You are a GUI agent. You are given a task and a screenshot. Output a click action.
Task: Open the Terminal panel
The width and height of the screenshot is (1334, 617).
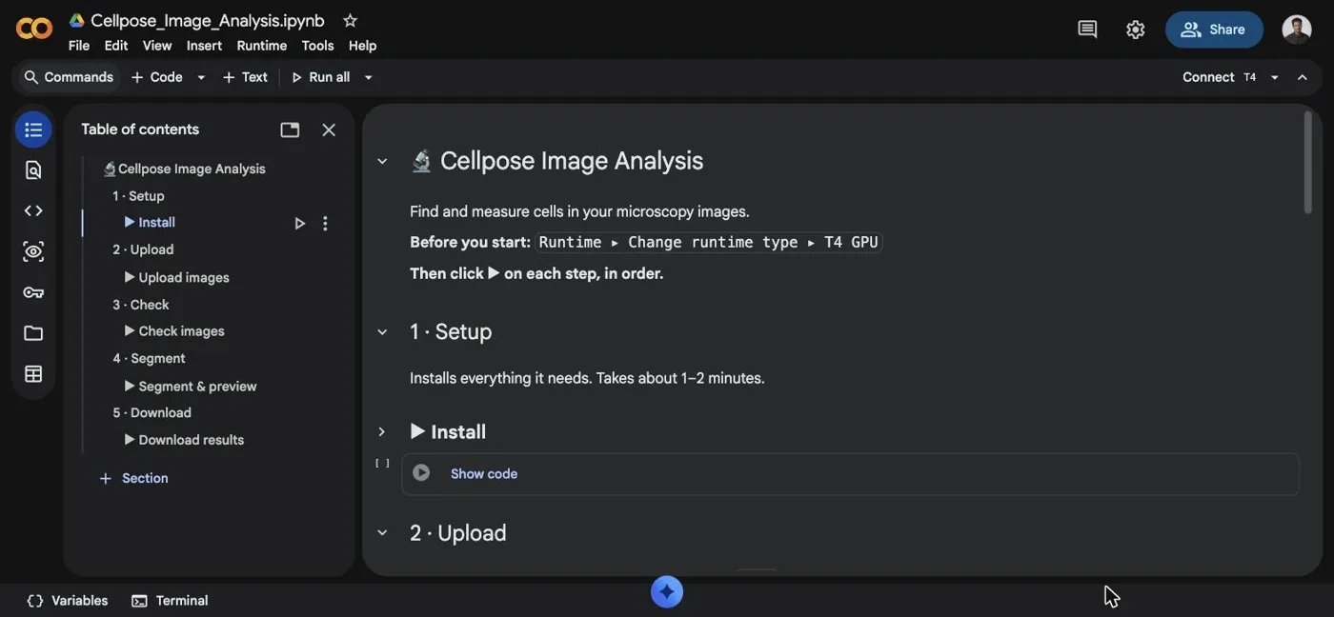pyautogui.click(x=170, y=601)
